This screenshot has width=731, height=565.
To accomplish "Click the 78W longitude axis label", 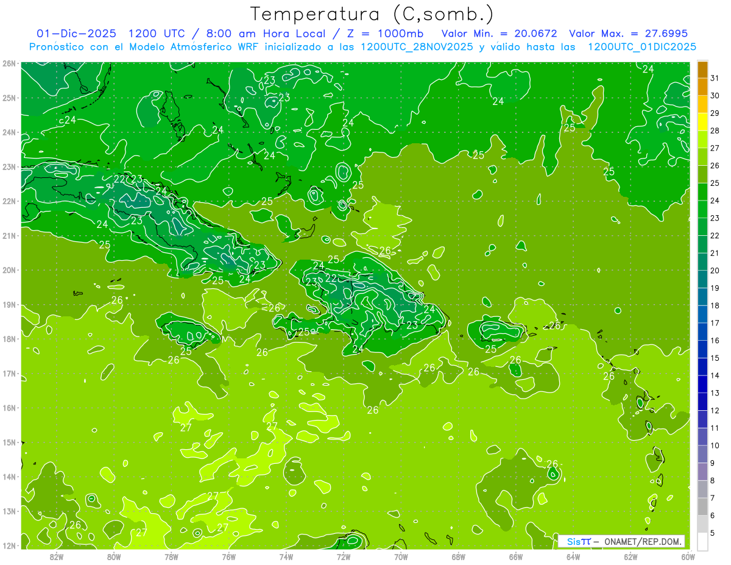I will click(x=171, y=556).
